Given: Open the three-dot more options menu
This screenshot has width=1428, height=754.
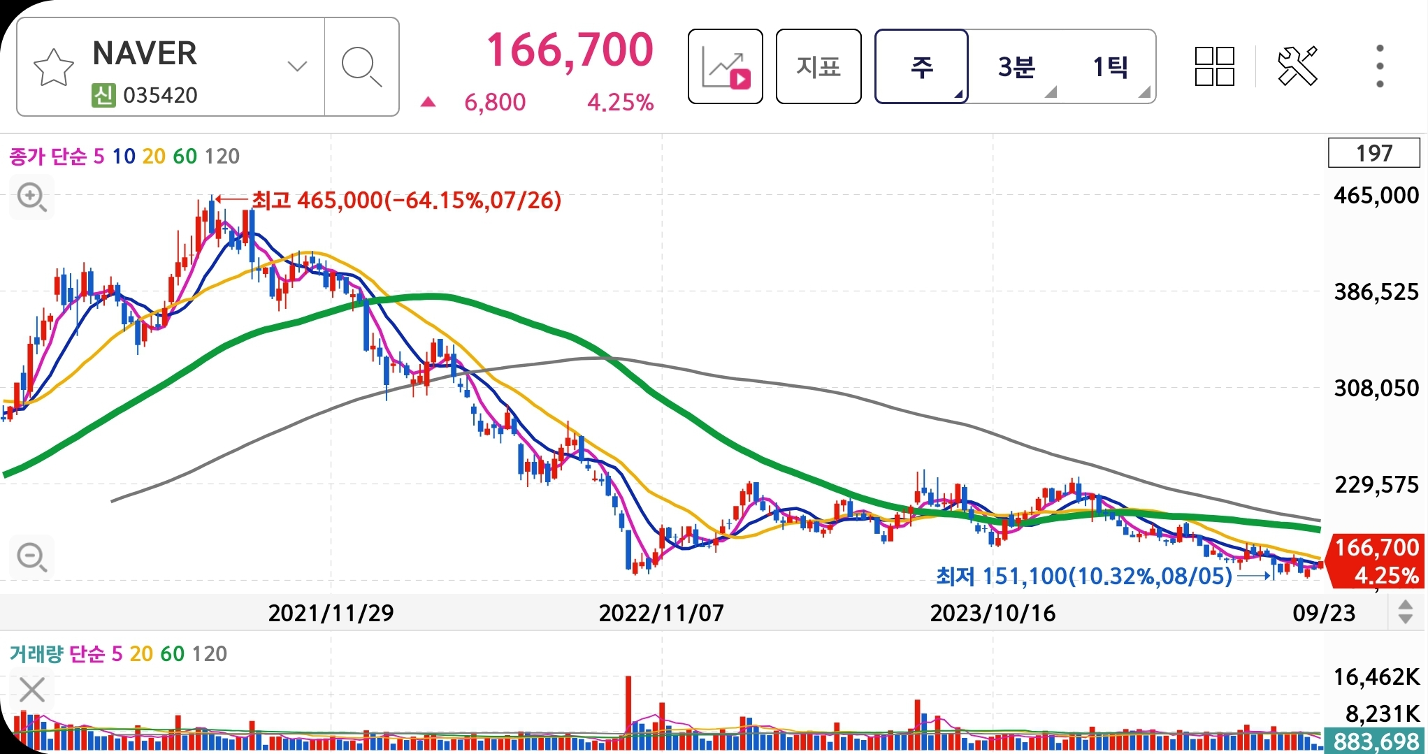Looking at the screenshot, I should (1380, 66).
